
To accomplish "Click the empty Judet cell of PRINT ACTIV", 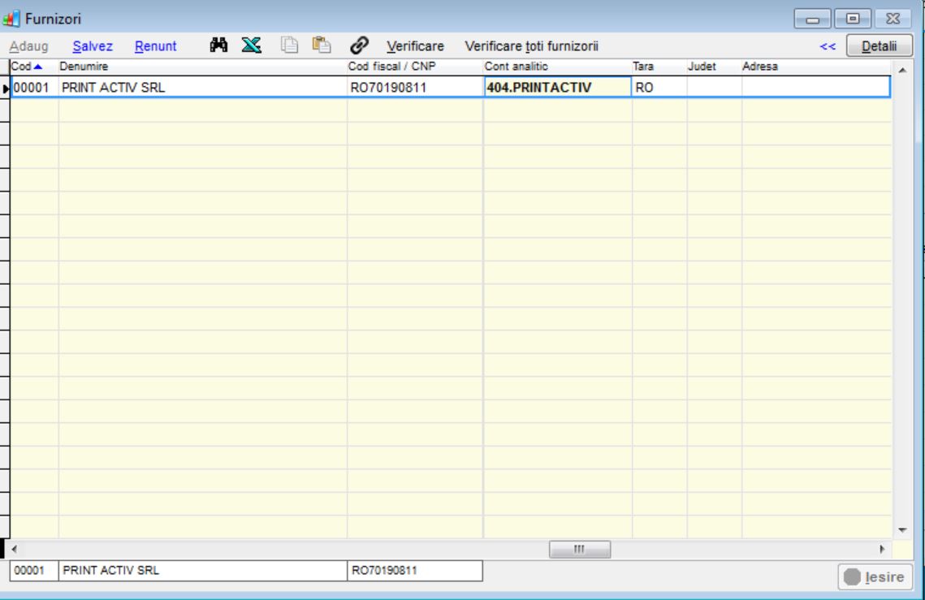I will click(x=714, y=88).
